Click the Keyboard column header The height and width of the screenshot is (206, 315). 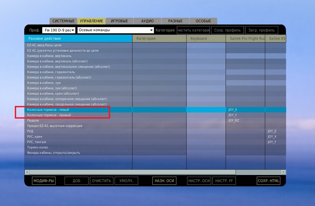(x=206, y=38)
